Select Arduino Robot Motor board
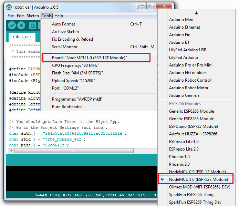This screenshot has height=206, width=239. 196,88
